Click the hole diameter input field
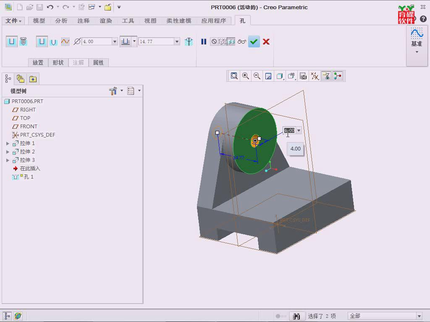Viewport: 430px width, 322px height. click(97, 42)
